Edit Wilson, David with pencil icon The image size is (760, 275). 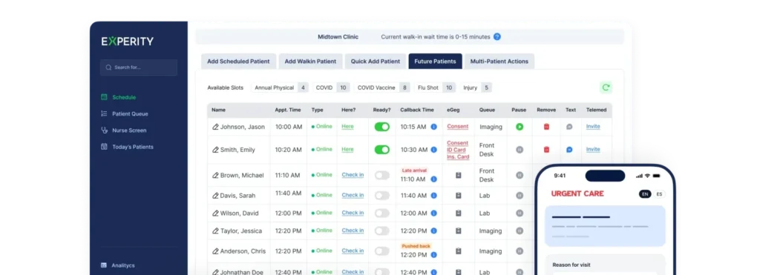tap(215, 213)
